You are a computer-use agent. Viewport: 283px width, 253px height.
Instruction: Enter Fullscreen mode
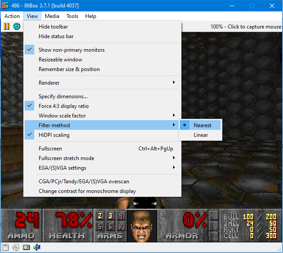[102, 149]
